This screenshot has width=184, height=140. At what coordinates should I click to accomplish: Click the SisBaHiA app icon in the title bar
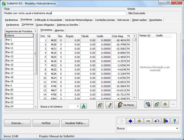[4, 3]
